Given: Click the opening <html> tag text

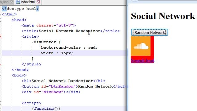Looking at the screenshot, I should tap(9, 14).
